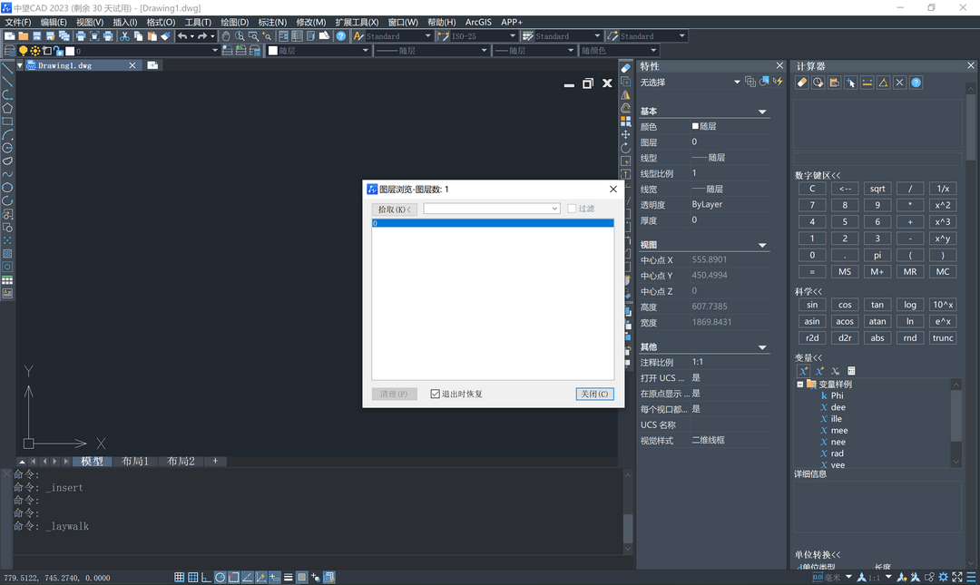Click the Move tool in modify toolbar

click(x=625, y=134)
